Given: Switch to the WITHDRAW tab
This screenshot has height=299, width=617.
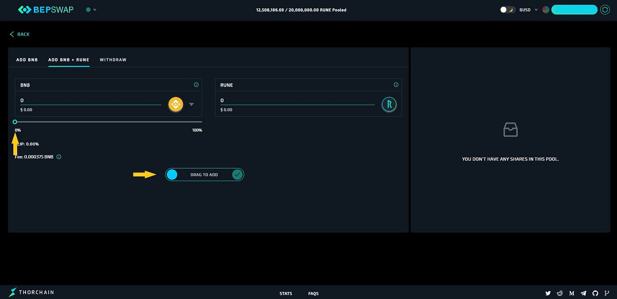Looking at the screenshot, I should [113, 60].
